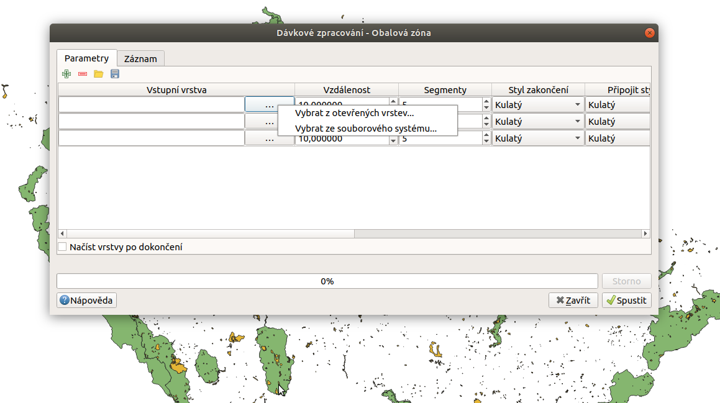Increase third-row Segmenty value
This screenshot has height=403, width=720.
pos(486,135)
